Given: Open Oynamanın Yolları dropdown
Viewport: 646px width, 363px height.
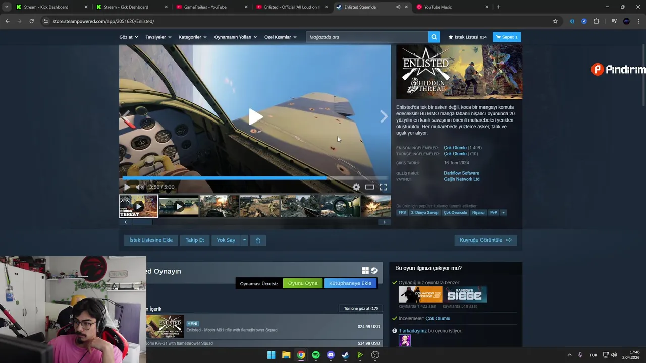Looking at the screenshot, I should 235,37.
